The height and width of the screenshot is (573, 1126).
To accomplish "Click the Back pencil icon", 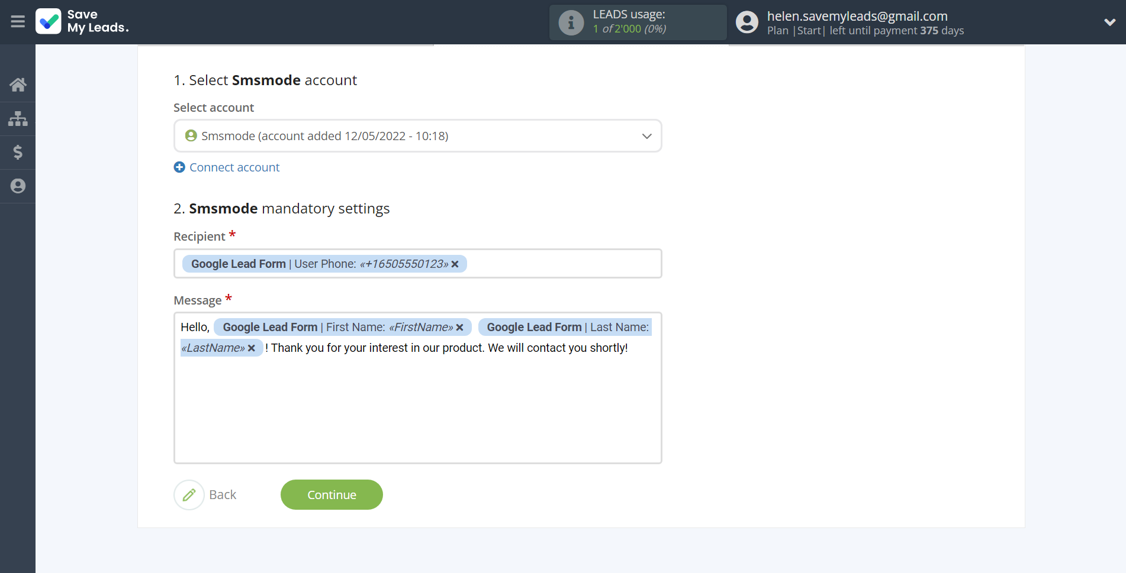I will (x=189, y=495).
